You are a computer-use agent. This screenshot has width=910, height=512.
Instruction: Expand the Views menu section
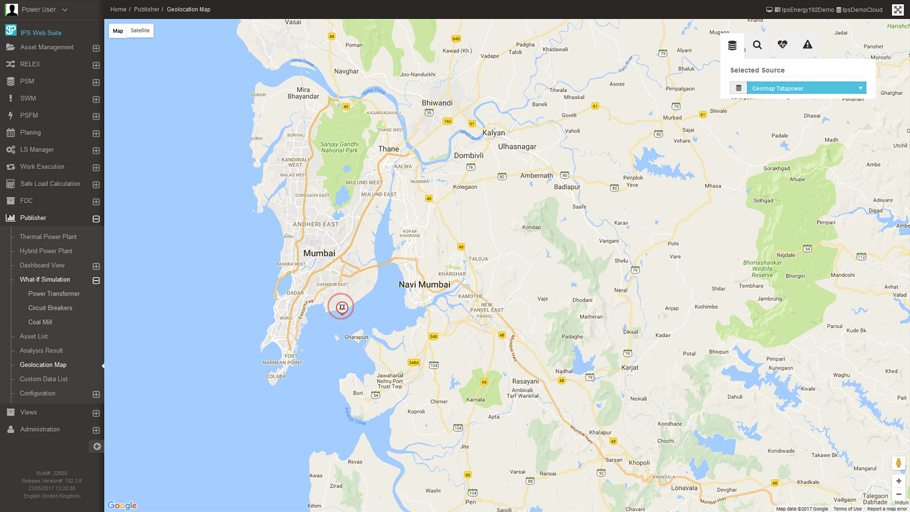[96, 414]
